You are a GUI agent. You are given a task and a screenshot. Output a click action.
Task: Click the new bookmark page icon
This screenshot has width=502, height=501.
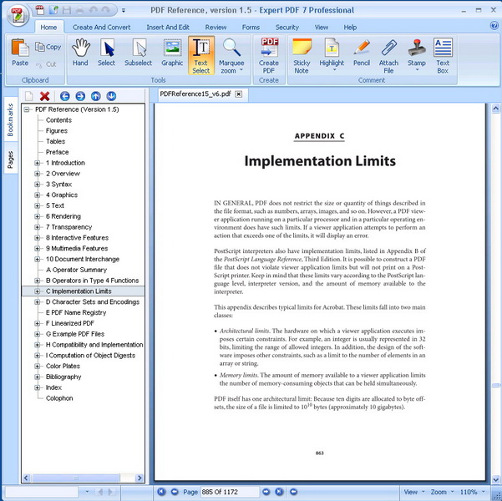28,96
